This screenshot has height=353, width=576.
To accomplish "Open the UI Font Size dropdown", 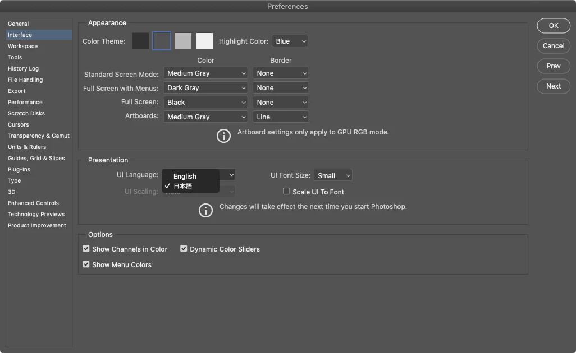I will 333,175.
